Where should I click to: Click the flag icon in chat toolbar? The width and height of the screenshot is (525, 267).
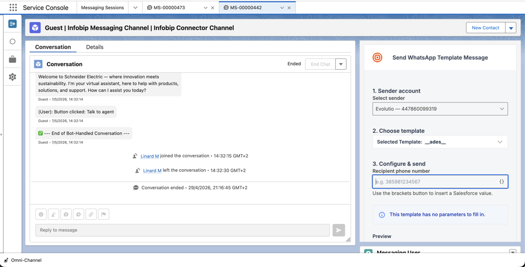[x=104, y=214]
